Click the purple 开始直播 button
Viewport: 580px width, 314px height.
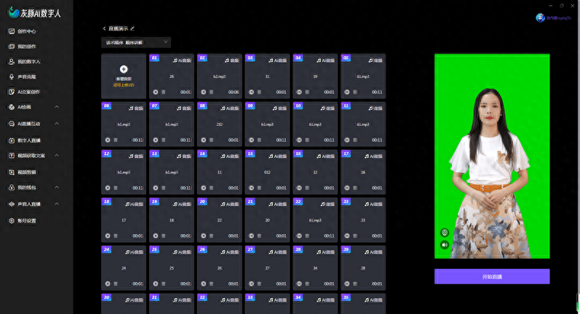[x=492, y=277]
